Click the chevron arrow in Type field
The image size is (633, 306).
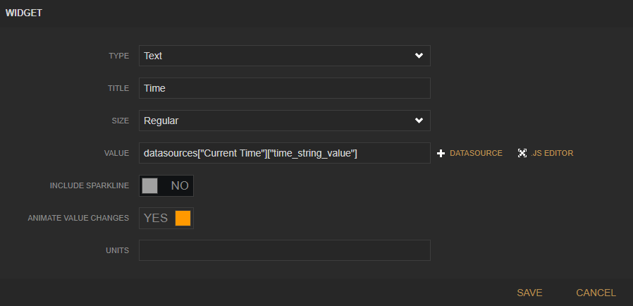tap(419, 56)
